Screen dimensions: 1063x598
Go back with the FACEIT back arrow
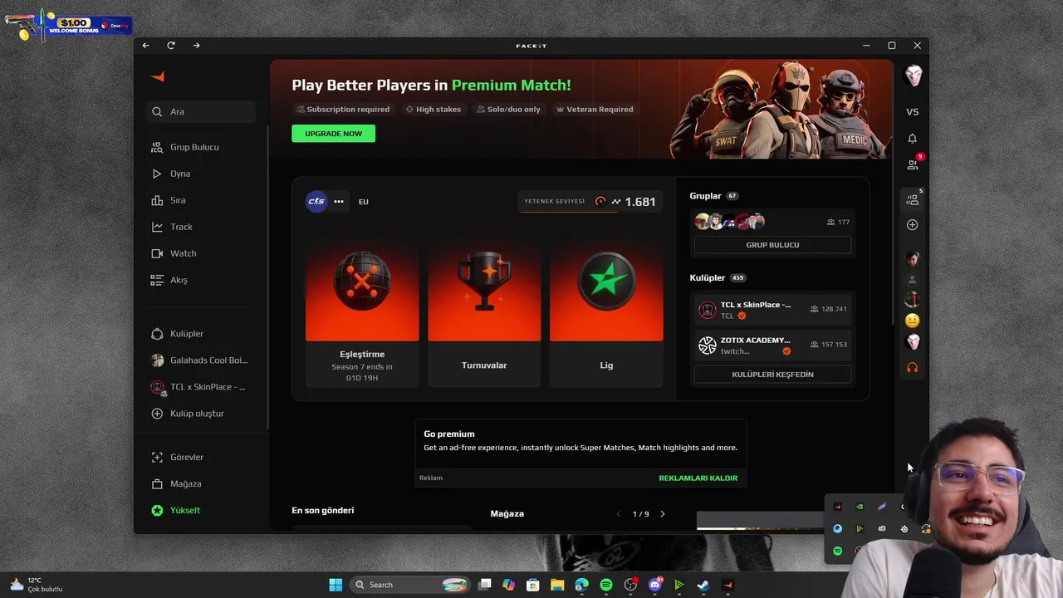click(145, 46)
